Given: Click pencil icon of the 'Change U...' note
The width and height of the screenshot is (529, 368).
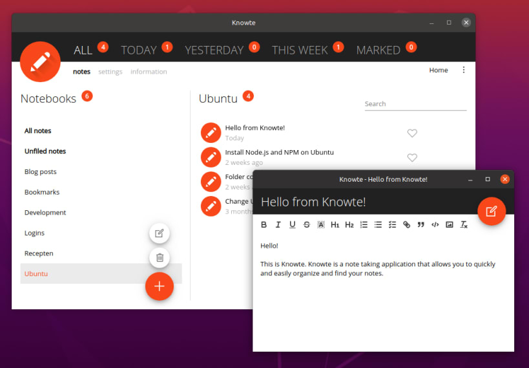Looking at the screenshot, I should (x=211, y=206).
